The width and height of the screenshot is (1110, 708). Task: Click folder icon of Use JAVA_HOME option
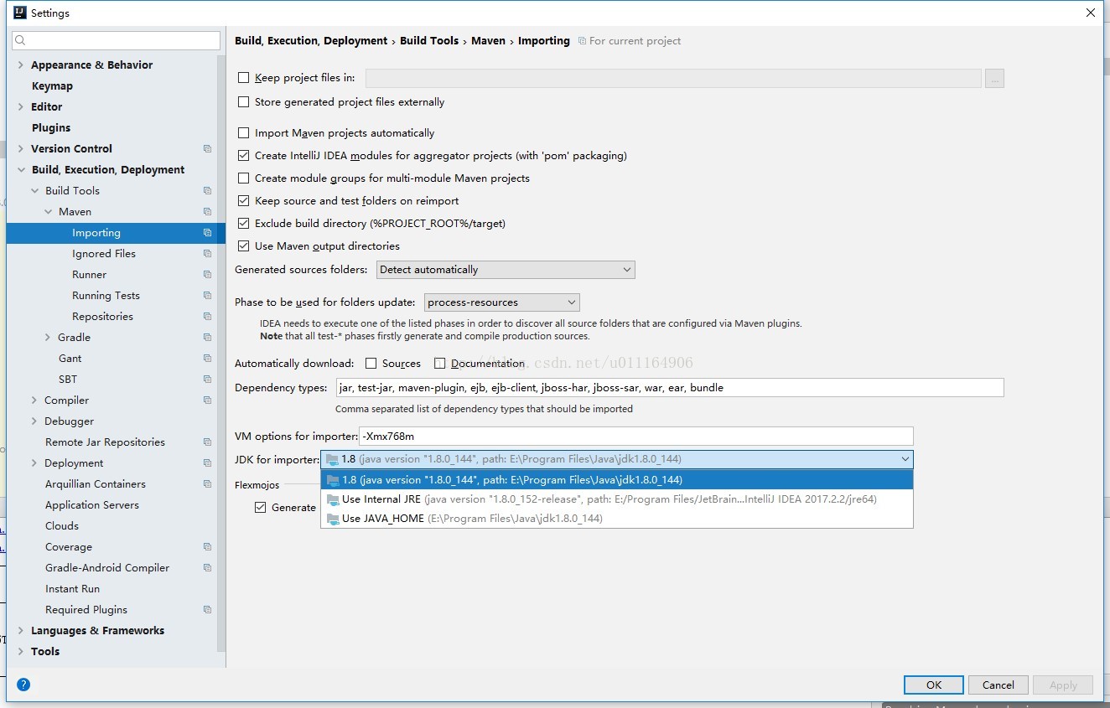click(333, 519)
